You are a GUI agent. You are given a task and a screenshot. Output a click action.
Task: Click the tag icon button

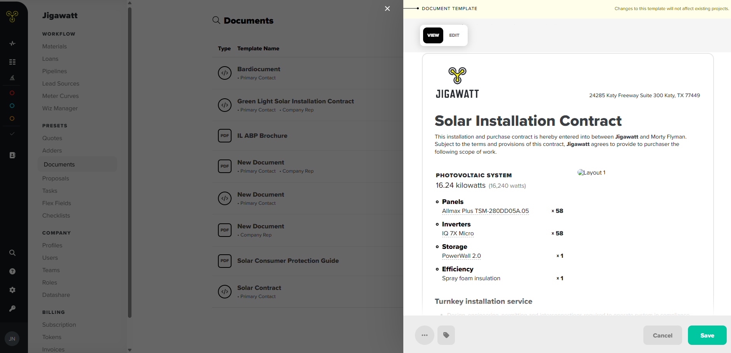[x=446, y=335]
